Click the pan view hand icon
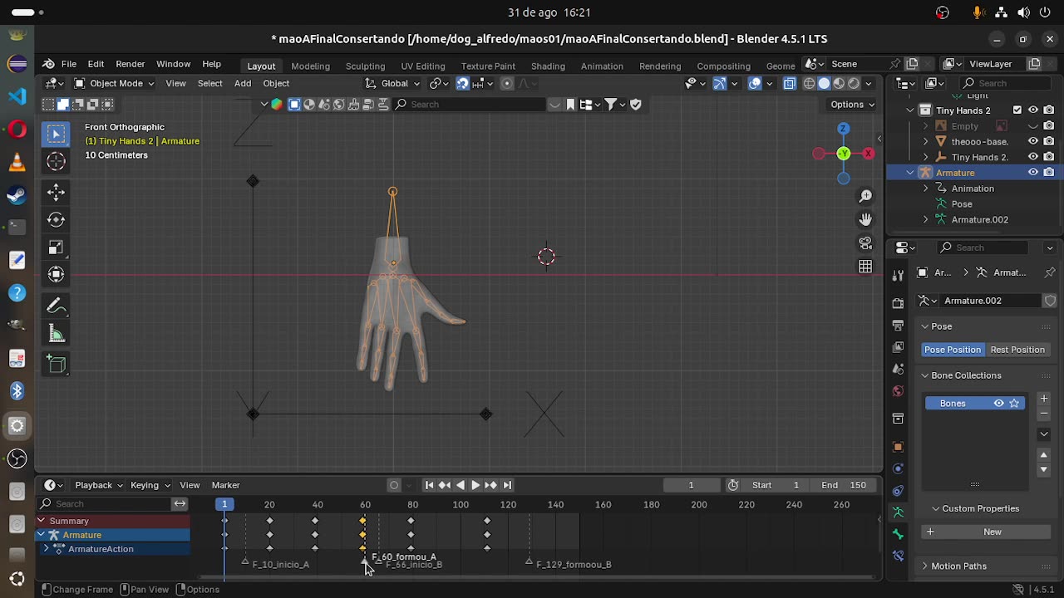This screenshot has width=1064, height=598. (x=865, y=219)
